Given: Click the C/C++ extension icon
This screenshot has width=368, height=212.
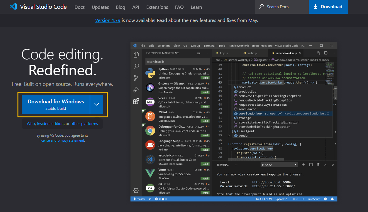Looking at the screenshot, I should (x=150, y=102).
